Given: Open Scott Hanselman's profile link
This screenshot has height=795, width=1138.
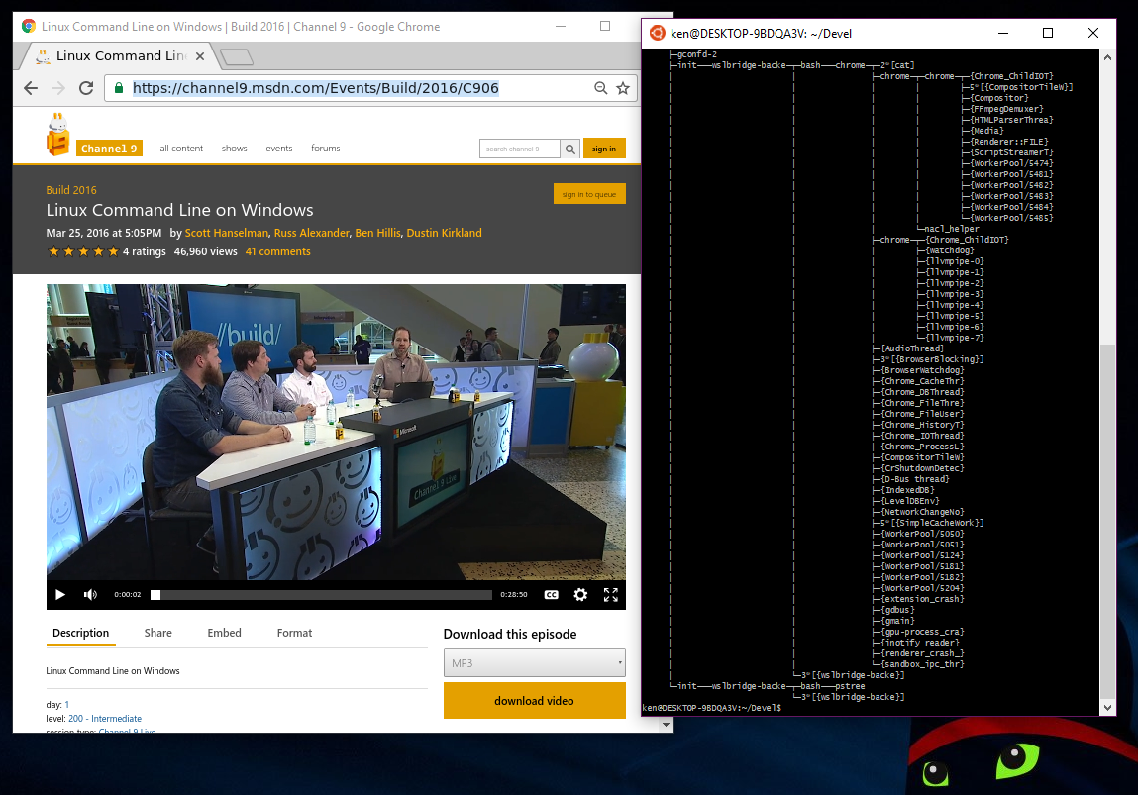Looking at the screenshot, I should (227, 233).
